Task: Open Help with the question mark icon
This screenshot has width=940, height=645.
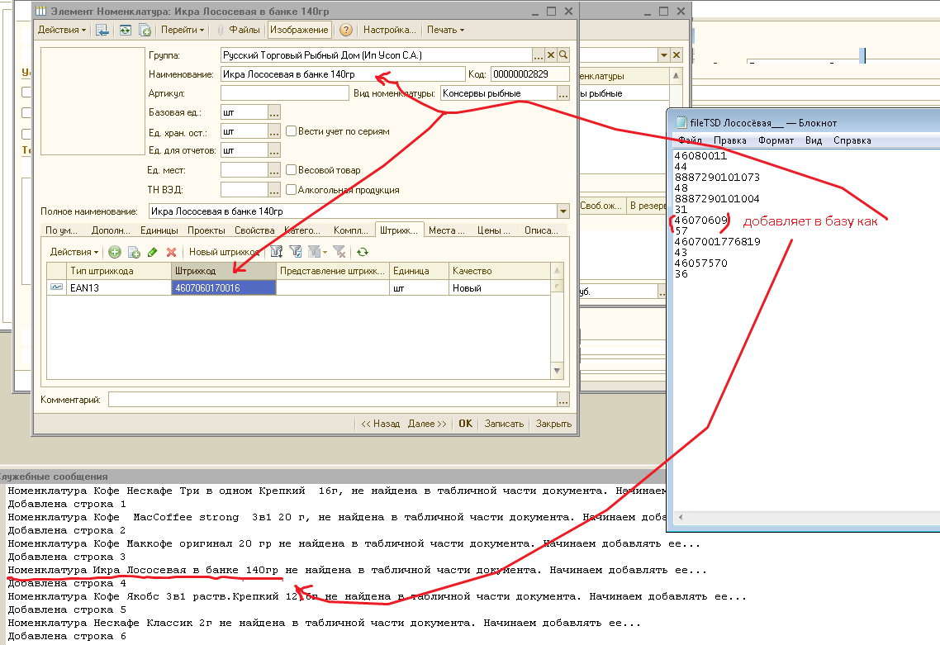Action: click(346, 30)
